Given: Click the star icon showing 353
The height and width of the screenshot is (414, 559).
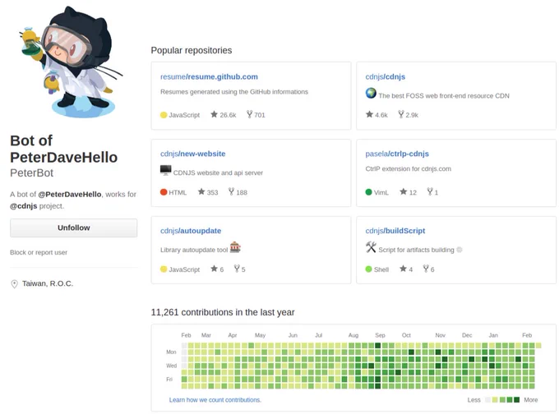Looking at the screenshot, I should [201, 191].
